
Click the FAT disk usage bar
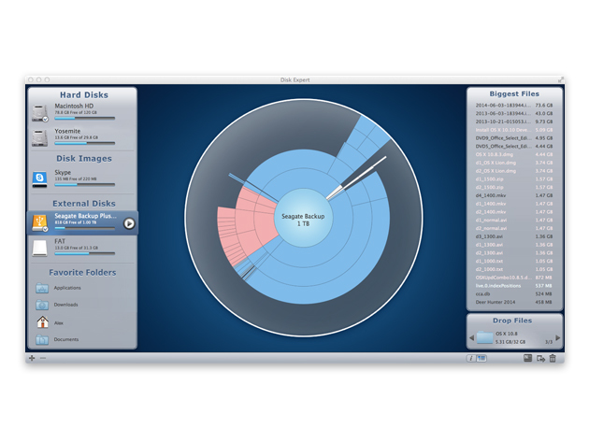[84, 253]
